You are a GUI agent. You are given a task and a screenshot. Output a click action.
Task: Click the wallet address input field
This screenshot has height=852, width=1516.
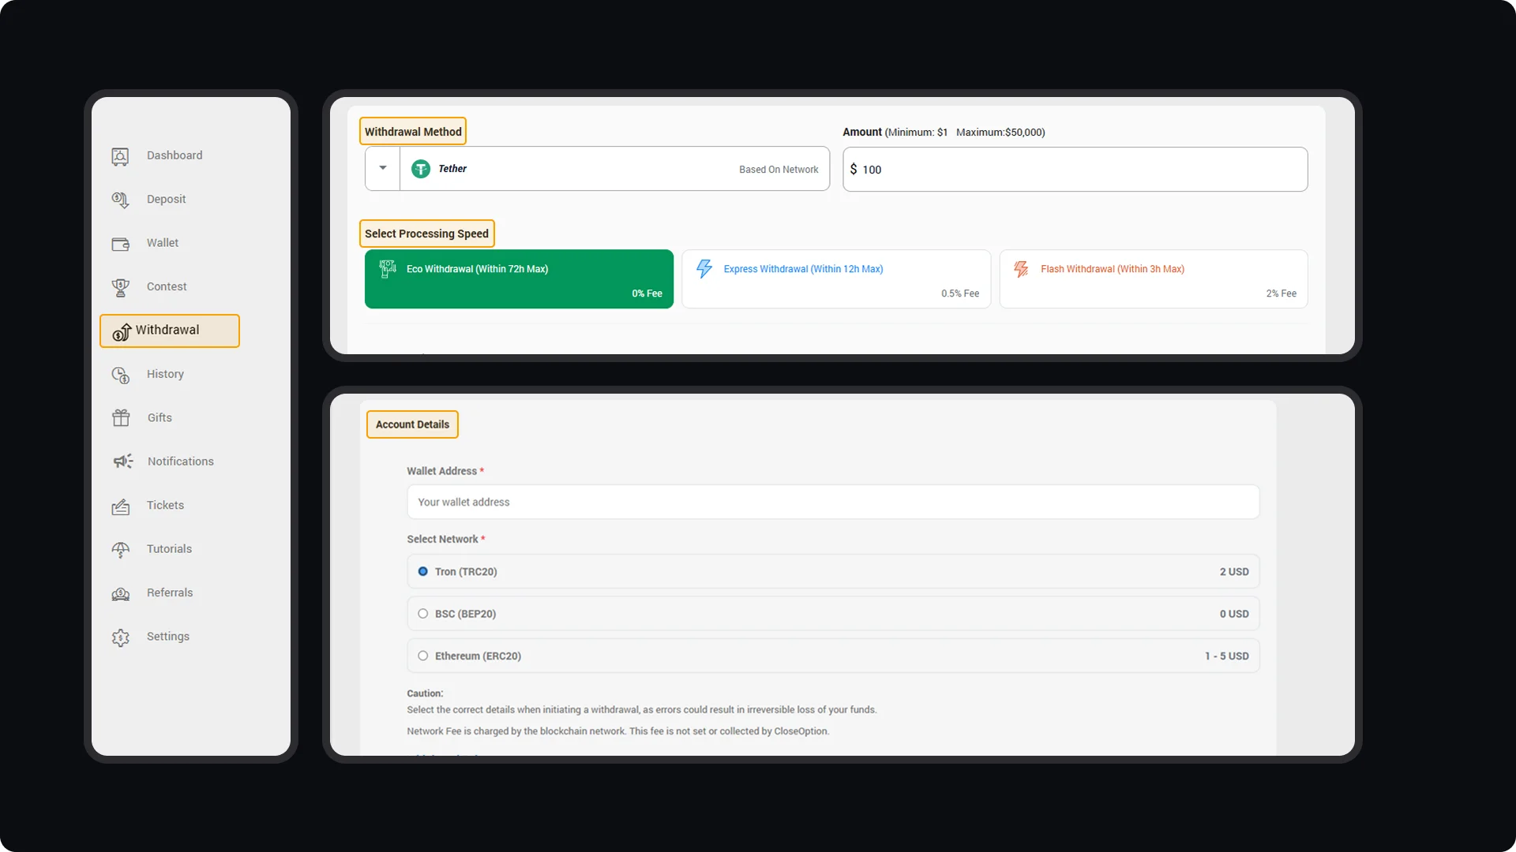click(x=832, y=502)
